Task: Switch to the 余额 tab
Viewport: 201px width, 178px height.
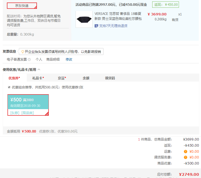Action: point(86,78)
